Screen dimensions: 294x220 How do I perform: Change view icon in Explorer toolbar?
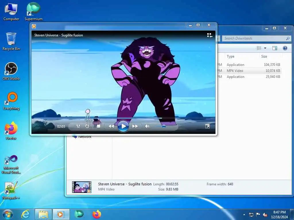[259, 48]
